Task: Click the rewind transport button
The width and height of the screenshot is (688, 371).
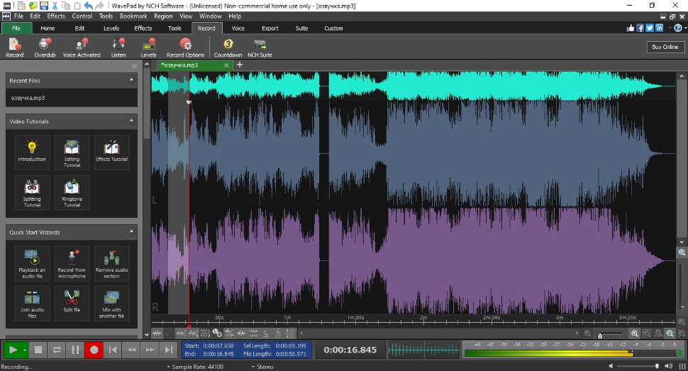Action: tap(131, 350)
